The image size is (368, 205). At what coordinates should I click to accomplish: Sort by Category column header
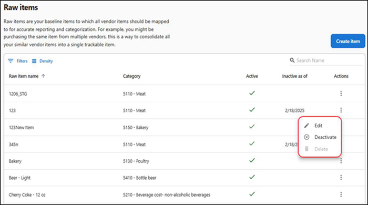(x=131, y=76)
